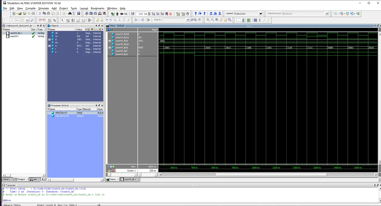Open the ColumnLayout Default dropdown
The width and height of the screenshot is (381, 206).
pyautogui.click(x=327, y=14)
